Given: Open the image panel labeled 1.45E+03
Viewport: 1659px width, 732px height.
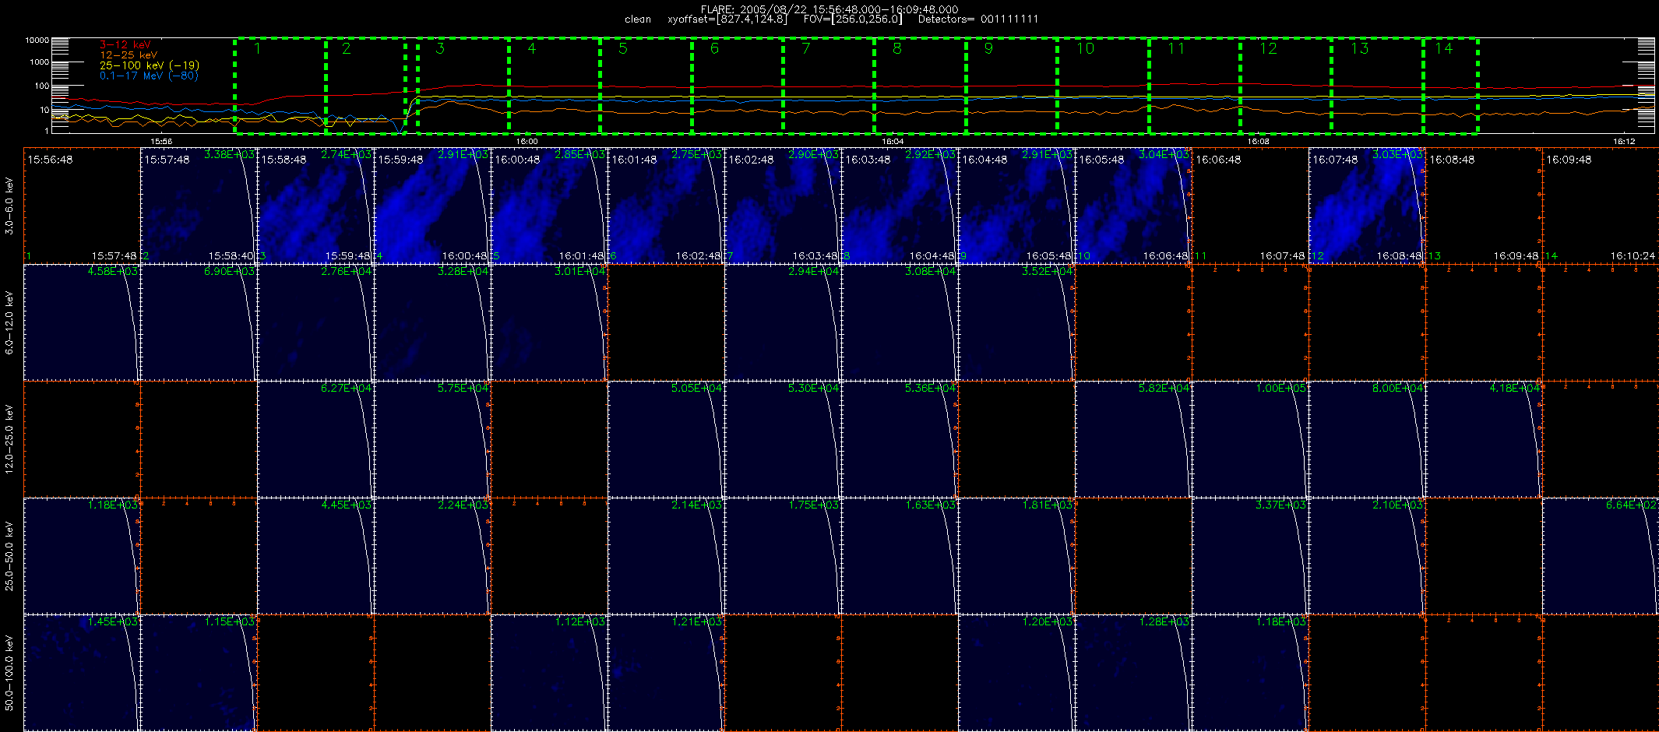Looking at the screenshot, I should coord(82,673).
